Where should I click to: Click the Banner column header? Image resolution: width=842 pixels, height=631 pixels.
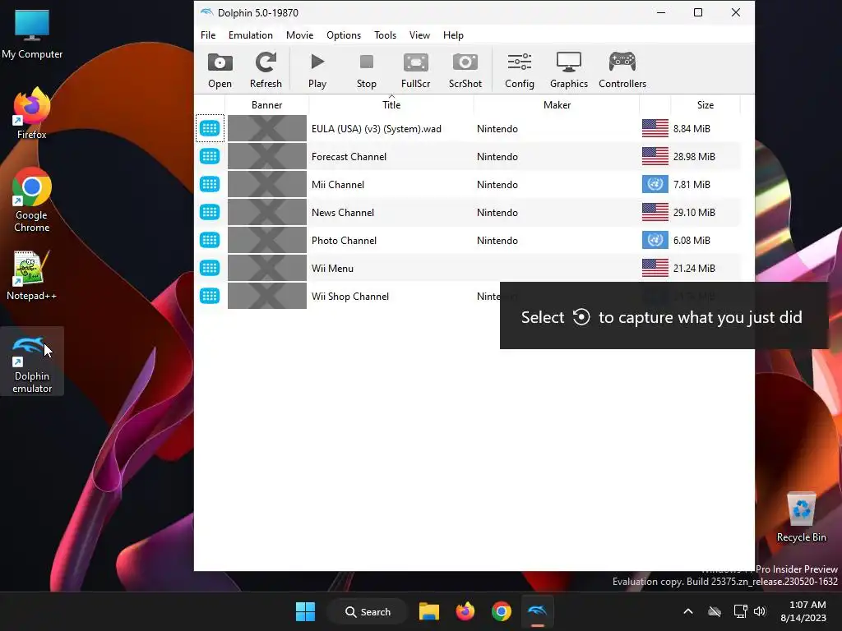(267, 104)
